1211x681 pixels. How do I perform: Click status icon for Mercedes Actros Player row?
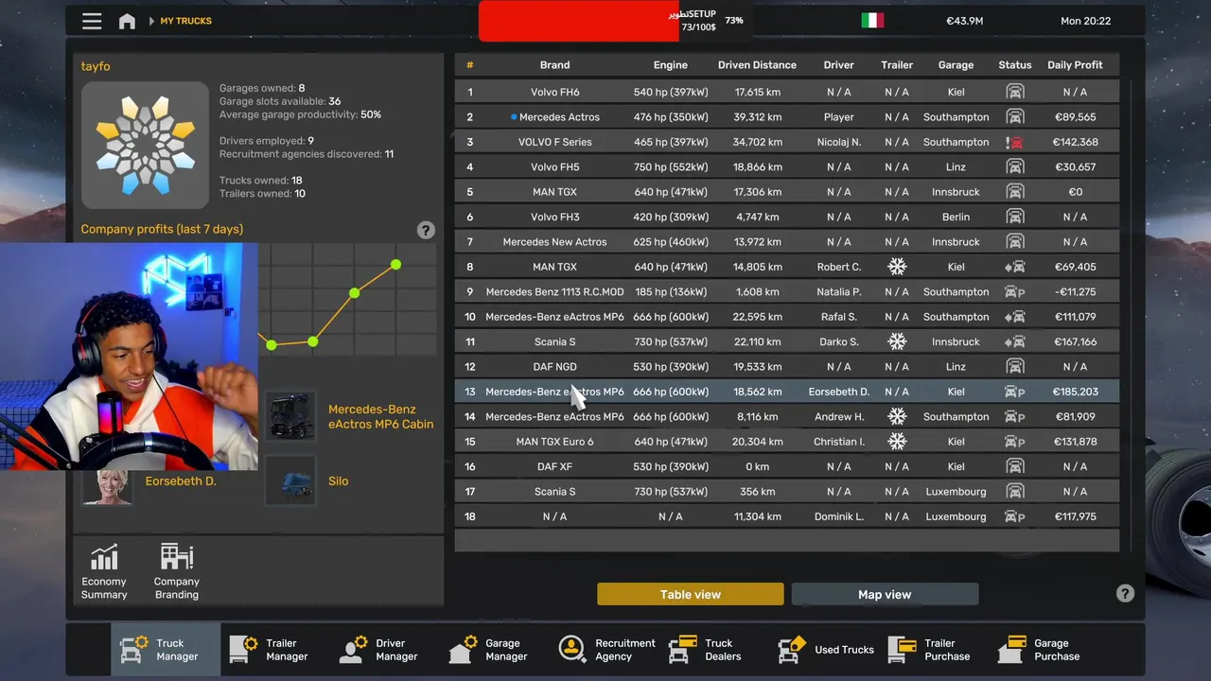click(x=1014, y=117)
